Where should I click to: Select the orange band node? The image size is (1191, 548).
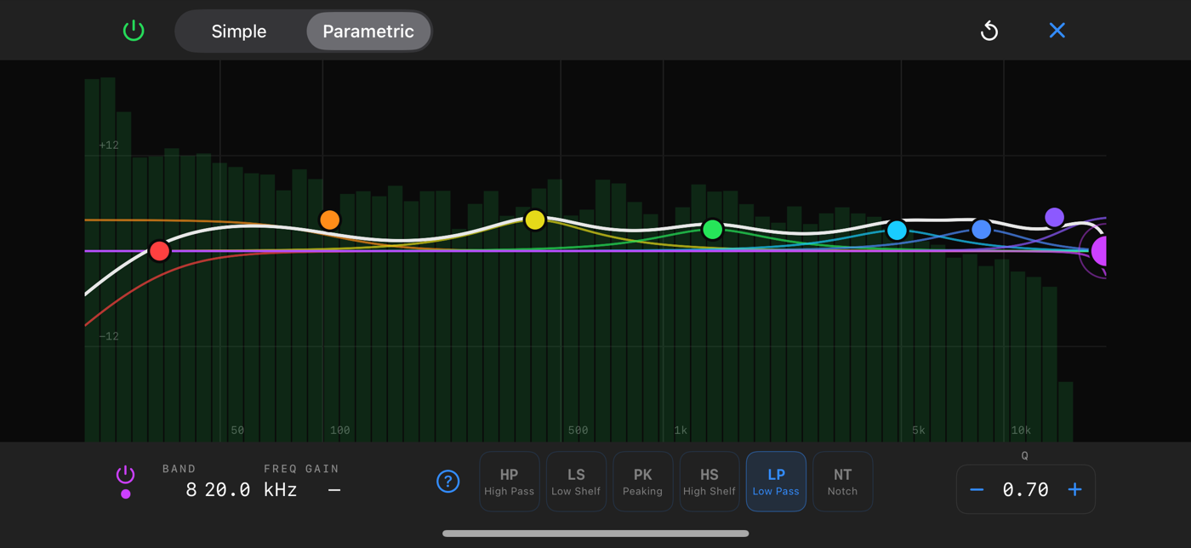tap(330, 220)
